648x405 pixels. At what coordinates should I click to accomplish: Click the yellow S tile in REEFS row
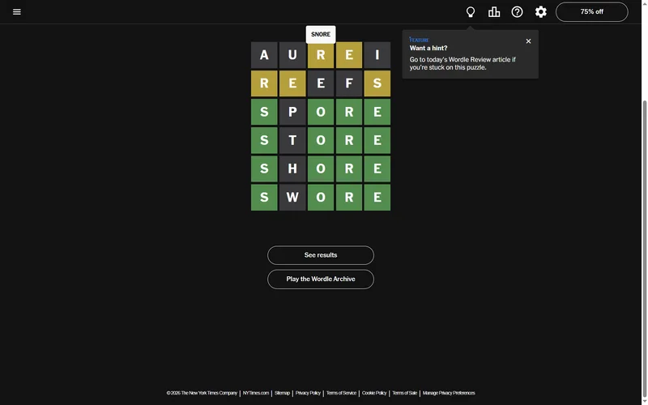click(x=377, y=83)
